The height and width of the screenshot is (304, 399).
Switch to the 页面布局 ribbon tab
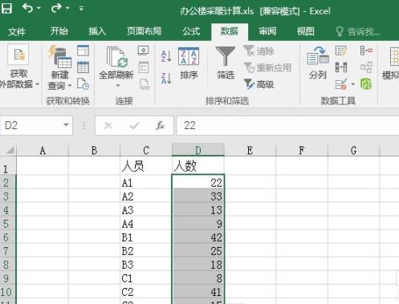[x=144, y=31]
